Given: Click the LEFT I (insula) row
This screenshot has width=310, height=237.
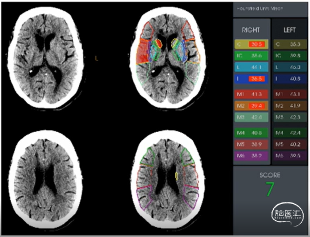Looking at the screenshot, I should tap(290, 79).
